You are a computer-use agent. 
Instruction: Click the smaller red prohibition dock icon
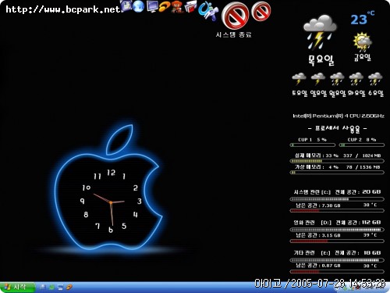click(261, 11)
